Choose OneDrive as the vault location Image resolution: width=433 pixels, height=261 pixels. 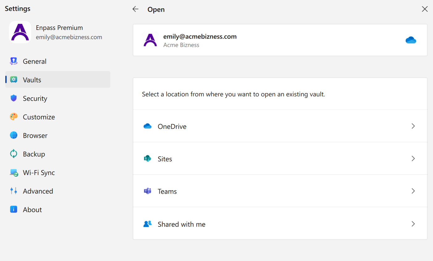pos(280,126)
